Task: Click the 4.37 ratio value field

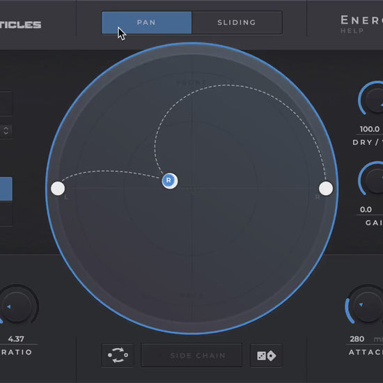Action: (17, 339)
